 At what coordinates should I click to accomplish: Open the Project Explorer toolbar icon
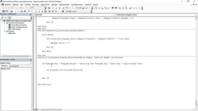point(49,11)
